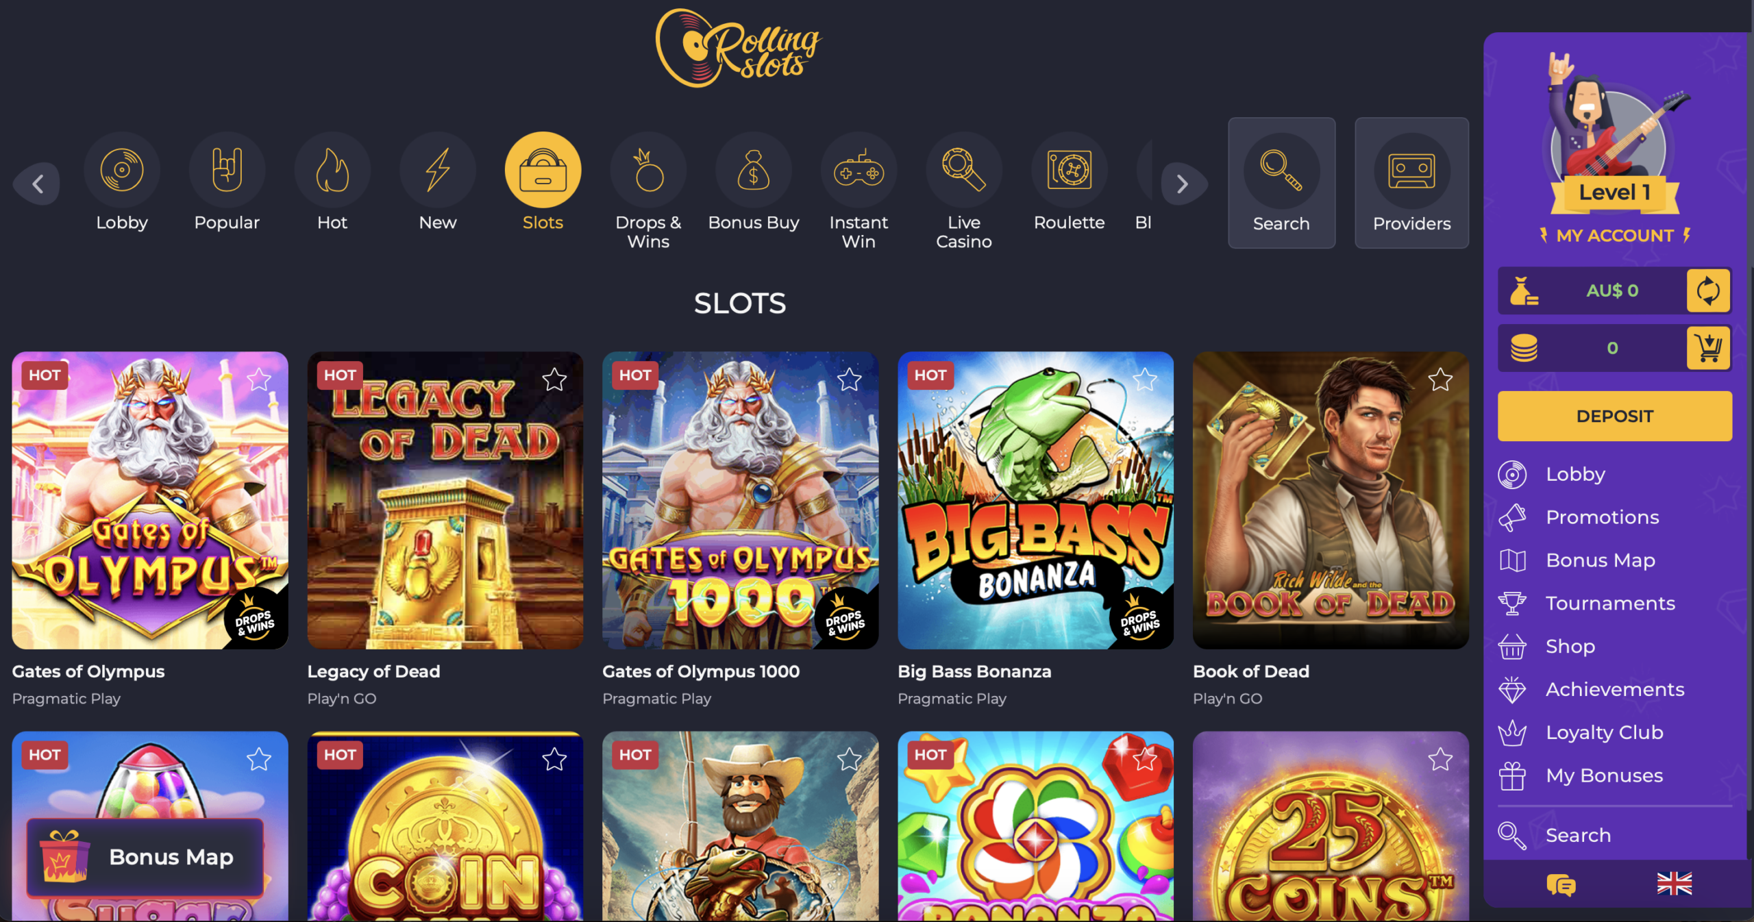Launch the Big Bass Bonanza game thumbnail
The image size is (1754, 922).
1035,500
